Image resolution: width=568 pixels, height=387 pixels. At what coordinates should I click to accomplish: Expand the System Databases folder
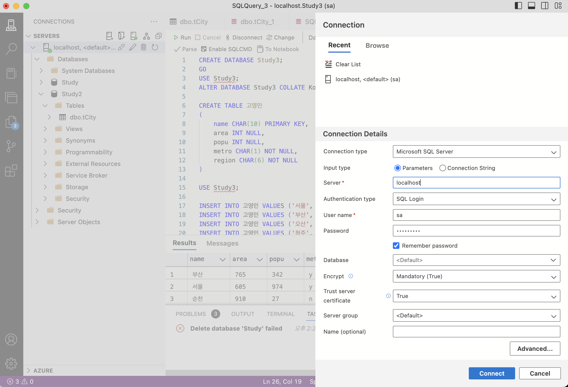[41, 71]
